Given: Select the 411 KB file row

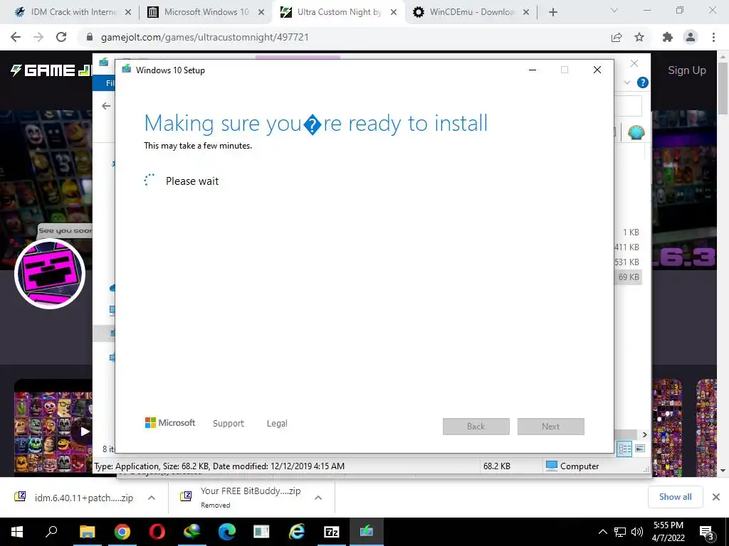Looking at the screenshot, I should (627, 247).
